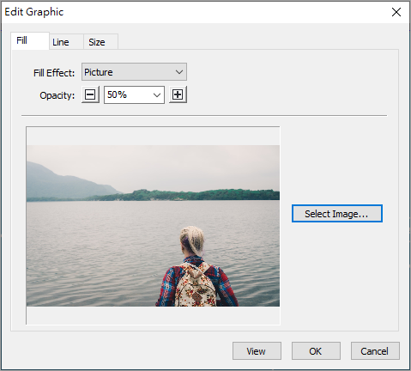Click the View button
411x371 pixels.
click(x=257, y=351)
